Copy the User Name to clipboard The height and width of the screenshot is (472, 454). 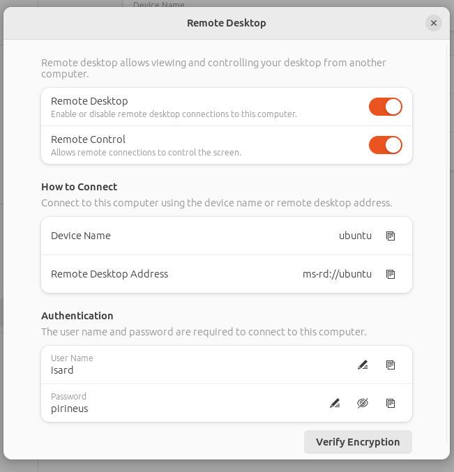[x=391, y=365]
